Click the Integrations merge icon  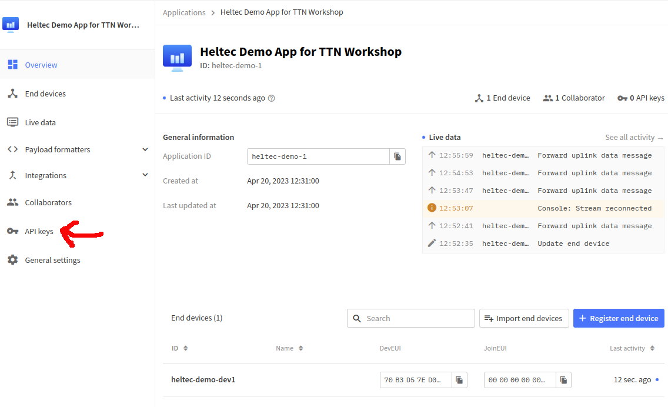click(x=13, y=175)
